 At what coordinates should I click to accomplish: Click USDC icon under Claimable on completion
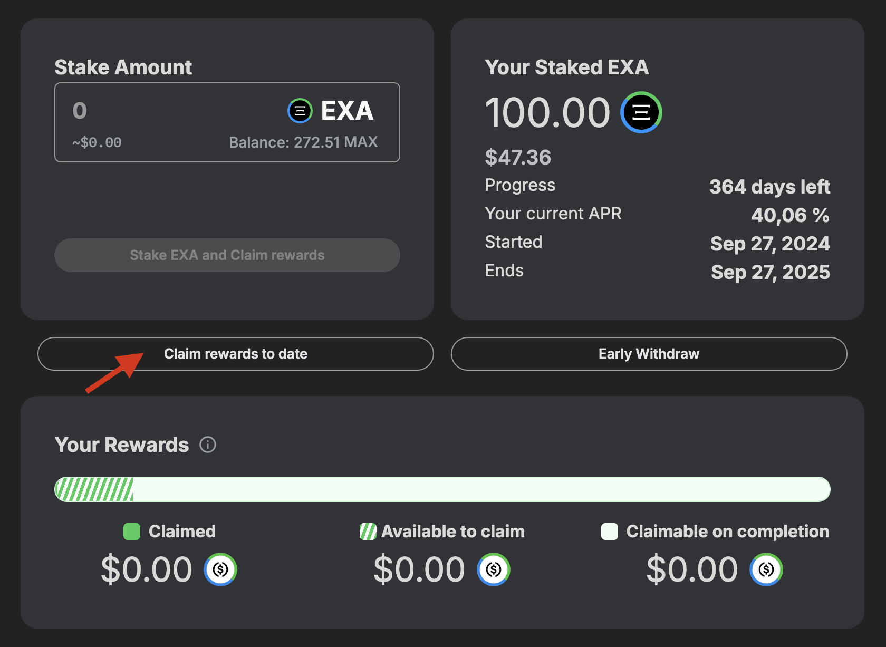point(766,569)
